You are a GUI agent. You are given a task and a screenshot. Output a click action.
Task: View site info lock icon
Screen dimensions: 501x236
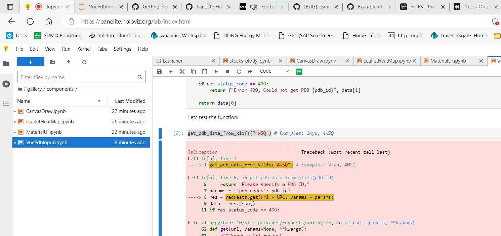point(71,22)
